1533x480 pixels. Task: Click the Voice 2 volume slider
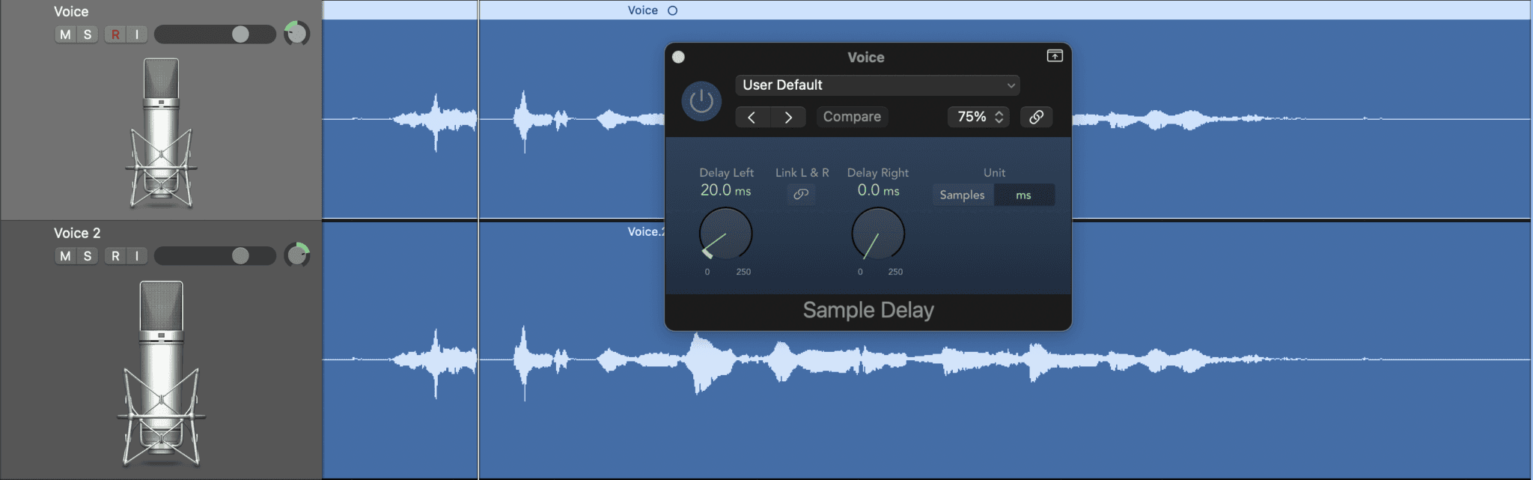click(x=215, y=256)
